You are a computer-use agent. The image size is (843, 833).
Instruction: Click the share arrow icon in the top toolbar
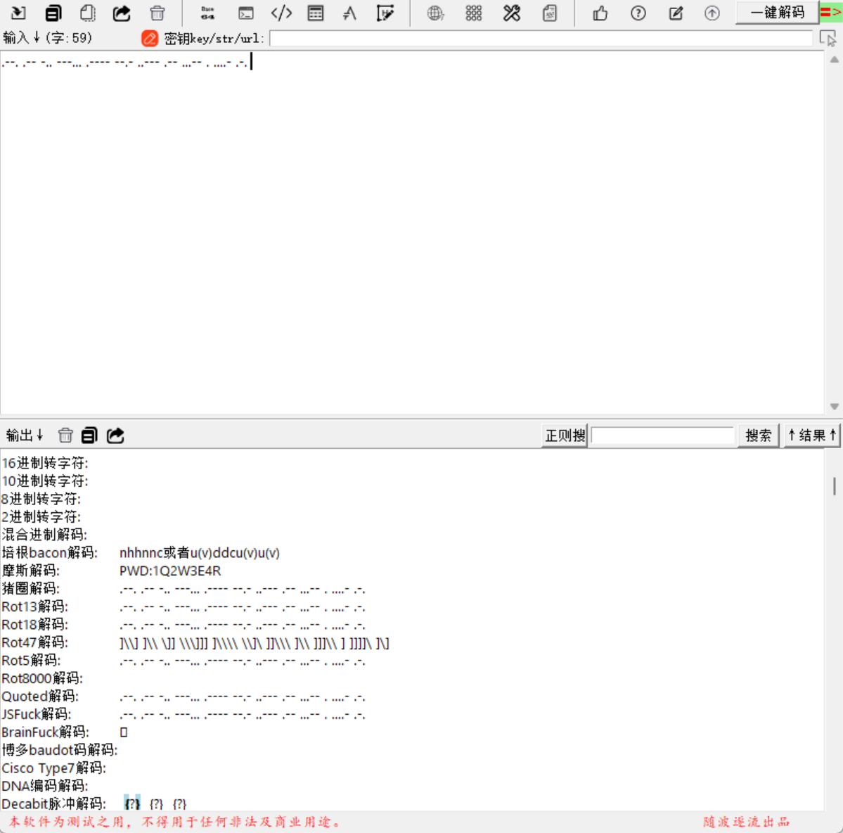pyautogui.click(x=122, y=13)
